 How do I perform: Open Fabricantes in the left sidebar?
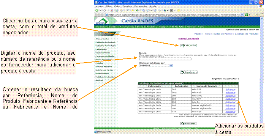[x=101, y=49]
